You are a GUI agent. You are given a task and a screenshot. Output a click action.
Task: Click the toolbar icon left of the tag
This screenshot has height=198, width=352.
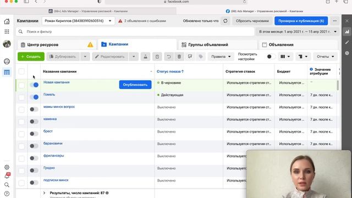[x=190, y=57]
